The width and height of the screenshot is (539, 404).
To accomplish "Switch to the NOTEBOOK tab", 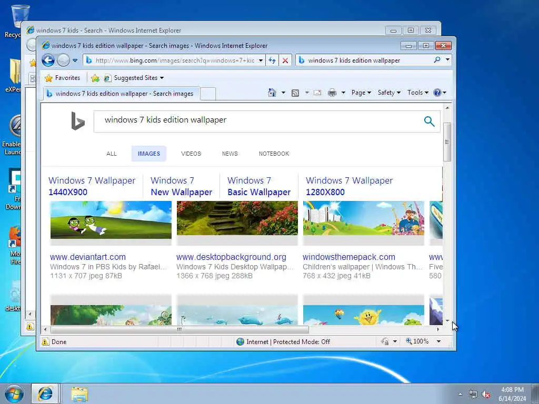I will pos(274,154).
